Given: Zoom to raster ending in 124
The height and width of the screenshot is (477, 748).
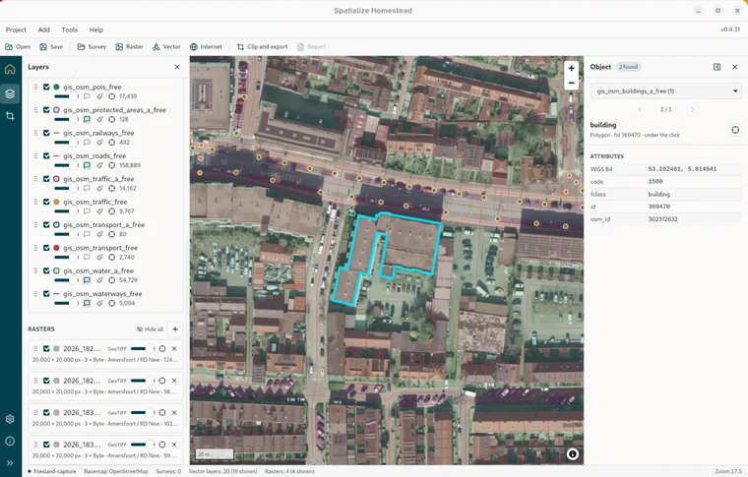Looking at the screenshot, I should tap(162, 349).
